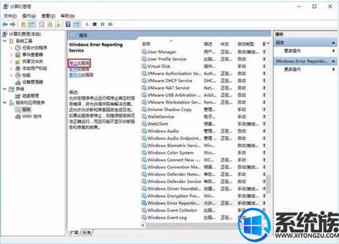The height and width of the screenshot is (244, 339).
Task: Click the Back arrow toolbar icon
Action: coord(5,24)
